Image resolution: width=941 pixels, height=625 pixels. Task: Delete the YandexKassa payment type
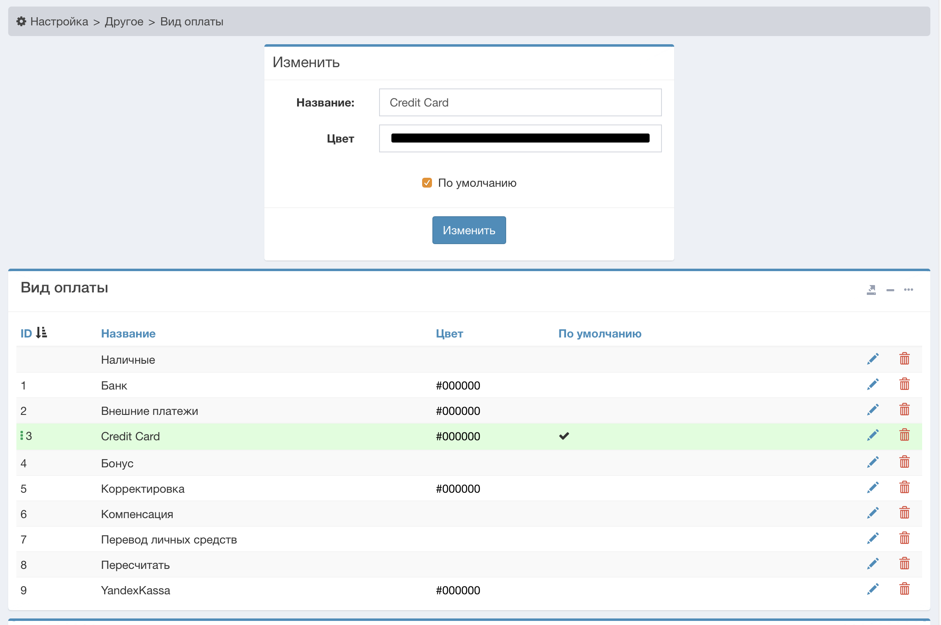point(904,589)
